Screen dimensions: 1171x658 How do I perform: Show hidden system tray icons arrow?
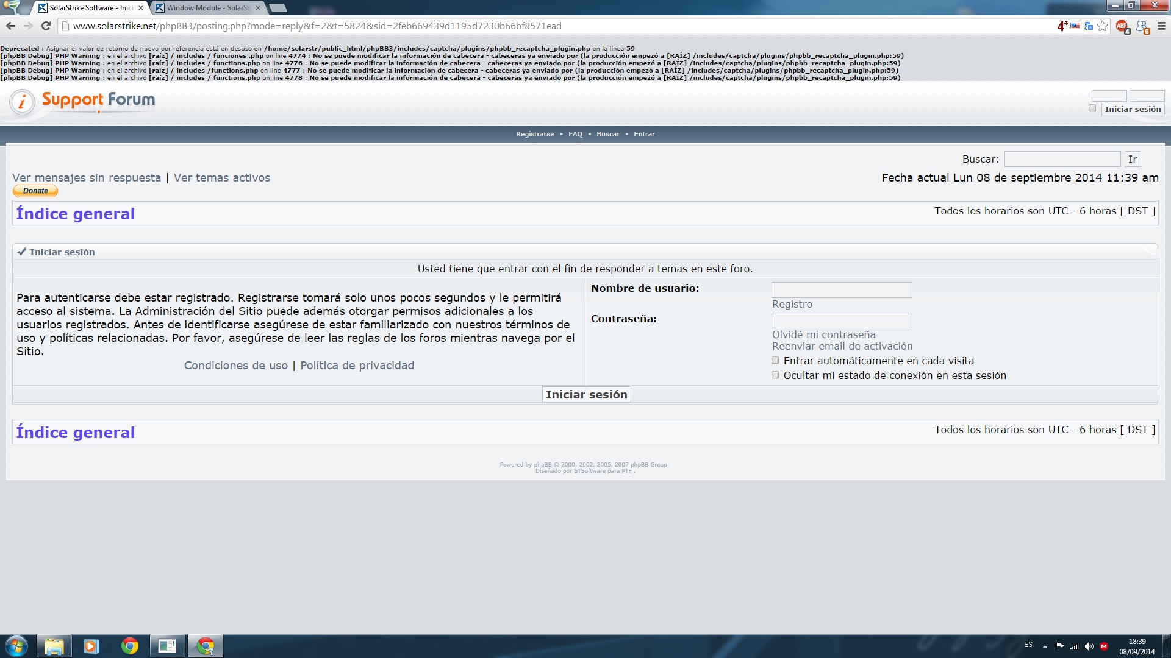coord(1045,646)
